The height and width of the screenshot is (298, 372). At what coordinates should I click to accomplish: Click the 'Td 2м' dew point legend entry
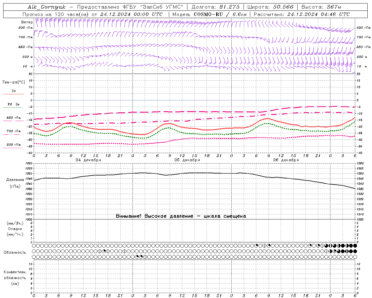point(14,104)
